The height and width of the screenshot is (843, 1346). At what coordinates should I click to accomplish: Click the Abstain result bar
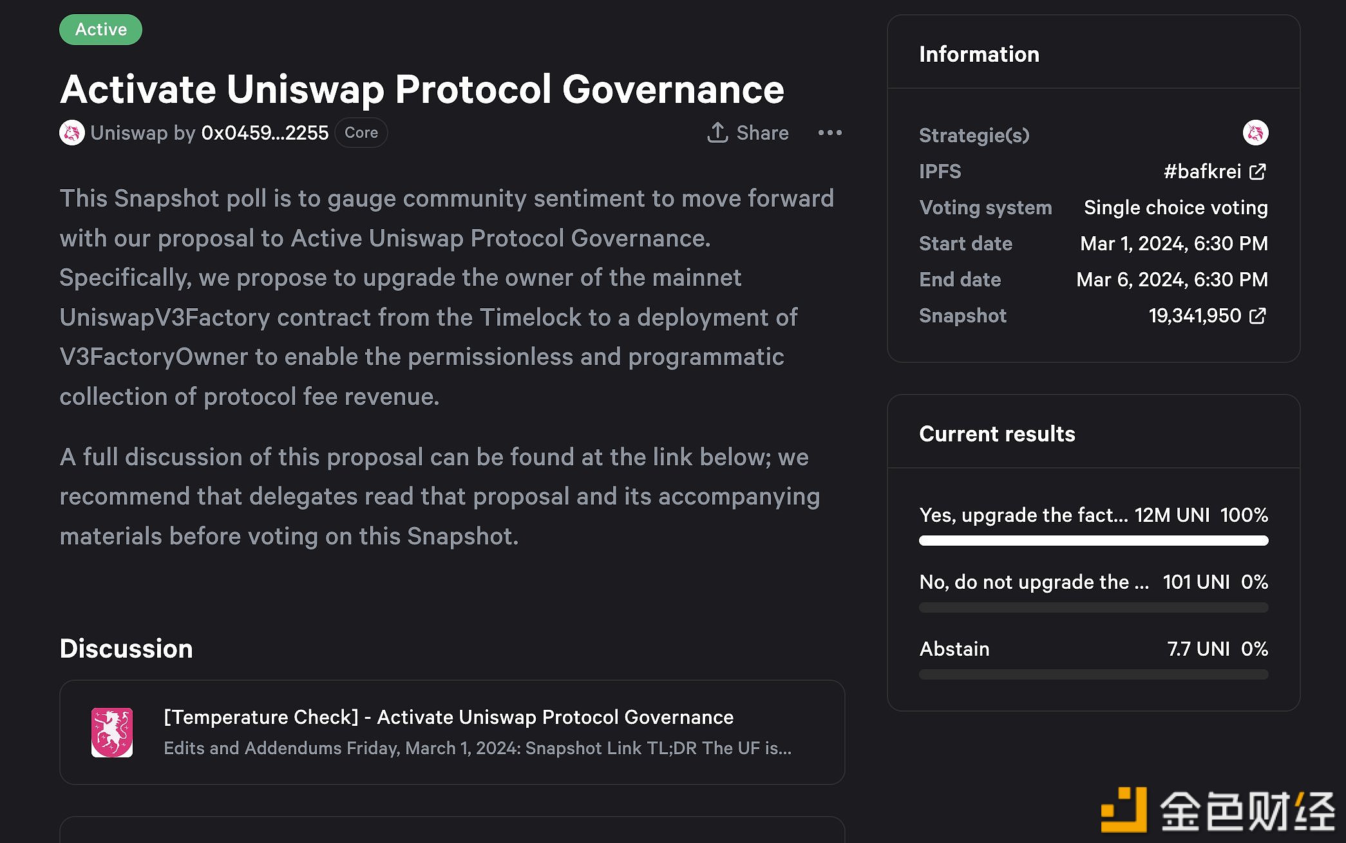pos(1094,674)
